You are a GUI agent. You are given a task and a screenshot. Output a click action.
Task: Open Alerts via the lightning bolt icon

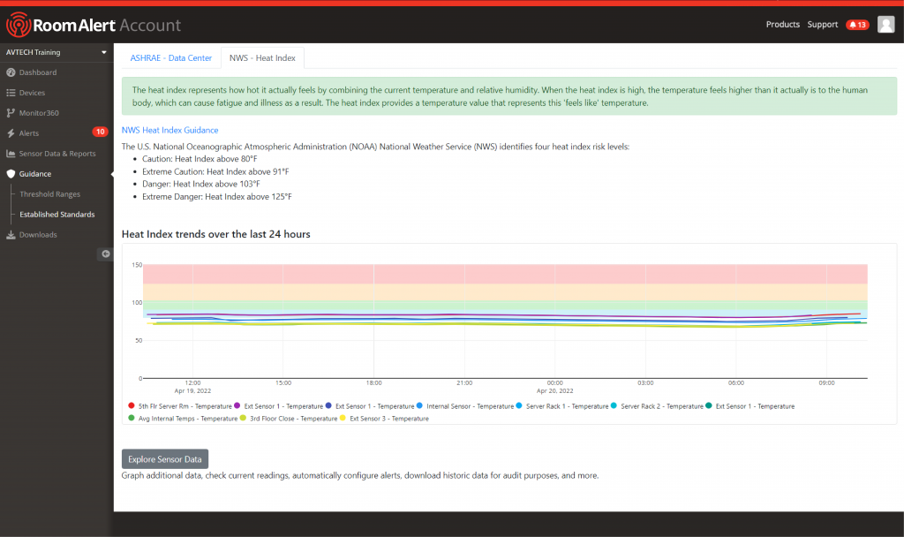click(x=11, y=133)
